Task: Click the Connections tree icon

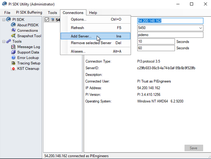Action: pos(13,31)
